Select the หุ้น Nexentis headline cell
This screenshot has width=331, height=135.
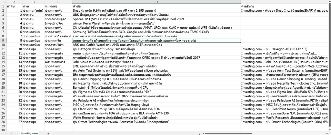point(157,83)
